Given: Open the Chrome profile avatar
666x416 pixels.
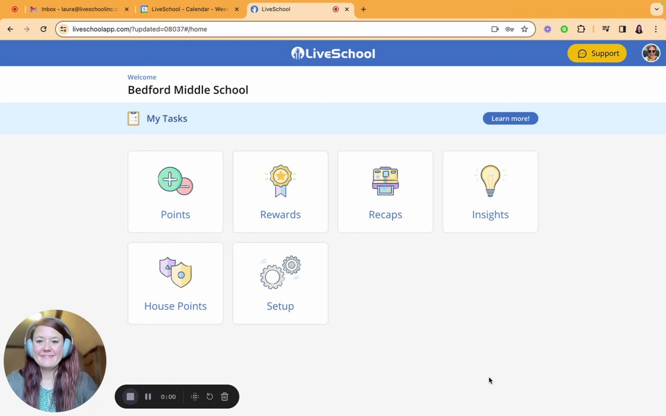Looking at the screenshot, I should [x=639, y=29].
